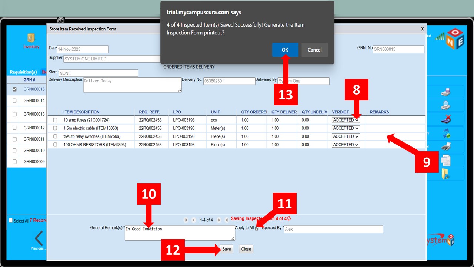The image size is (474, 267).
Task: Click Cancel in the browser dialog
Action: 314,50
